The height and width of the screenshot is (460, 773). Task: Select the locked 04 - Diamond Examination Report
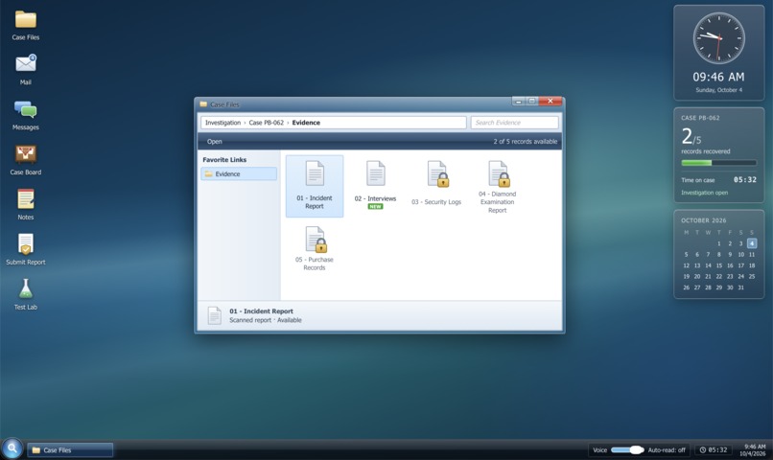point(498,187)
